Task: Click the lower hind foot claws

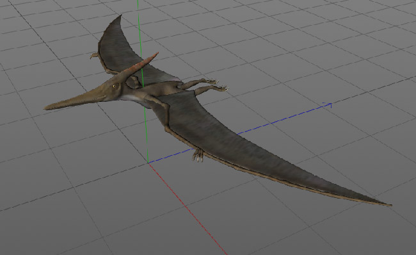Action: point(223,88)
